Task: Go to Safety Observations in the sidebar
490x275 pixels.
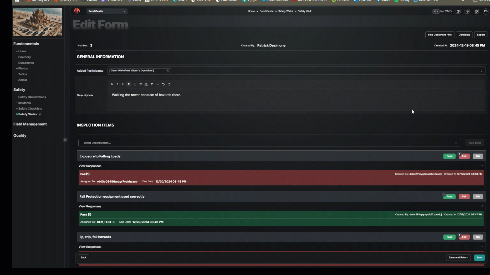Action: click(32, 97)
